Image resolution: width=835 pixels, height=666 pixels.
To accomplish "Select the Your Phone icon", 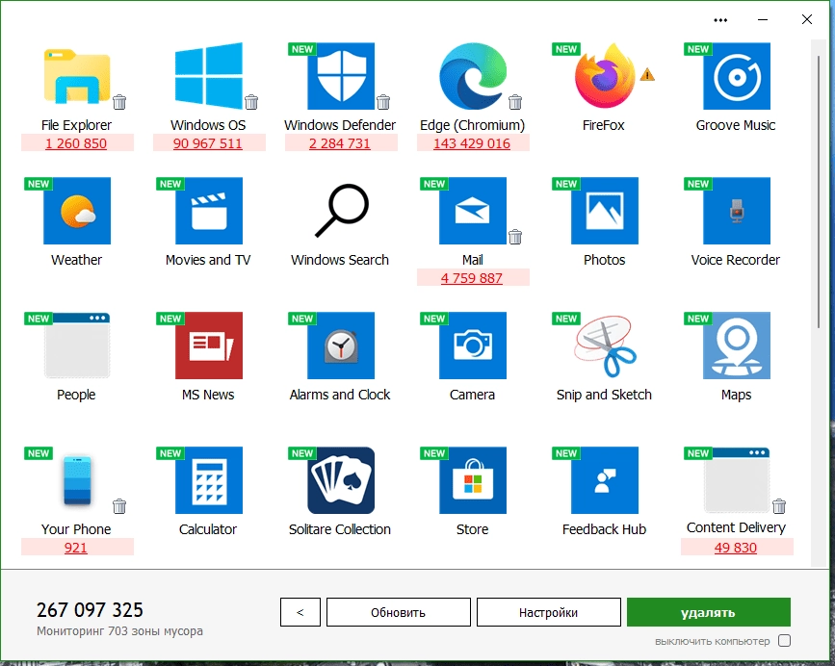I will pos(77,480).
